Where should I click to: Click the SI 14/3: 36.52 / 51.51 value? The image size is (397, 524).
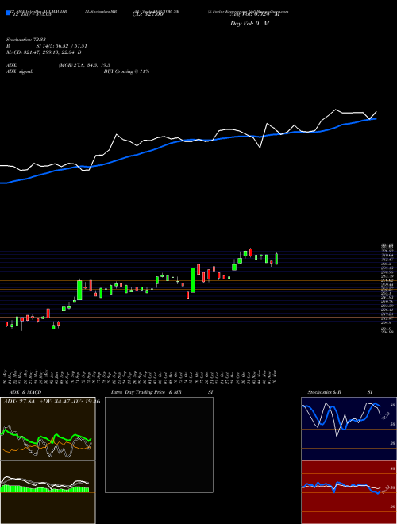[x=61, y=46]
